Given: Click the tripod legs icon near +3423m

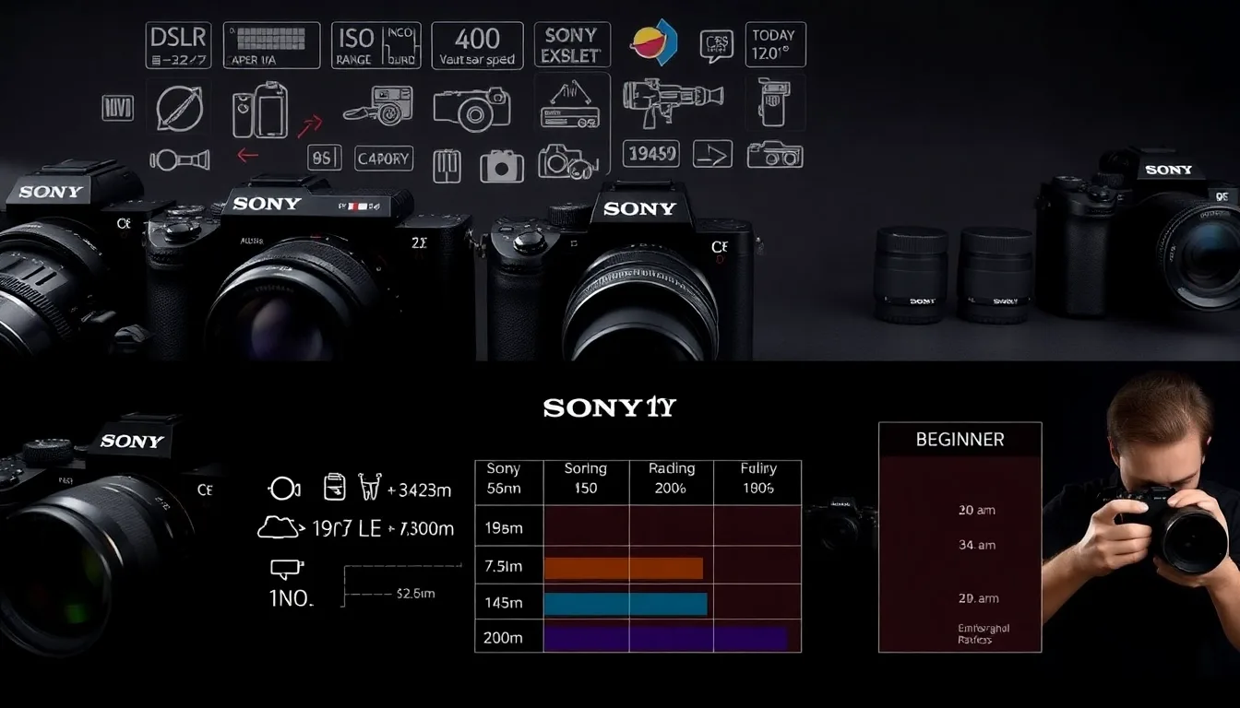Looking at the screenshot, I should coord(368,488).
